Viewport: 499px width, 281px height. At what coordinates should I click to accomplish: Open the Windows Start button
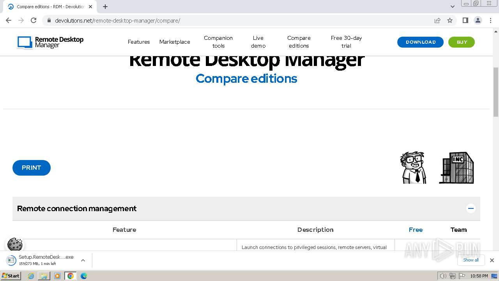pyautogui.click(x=11, y=276)
